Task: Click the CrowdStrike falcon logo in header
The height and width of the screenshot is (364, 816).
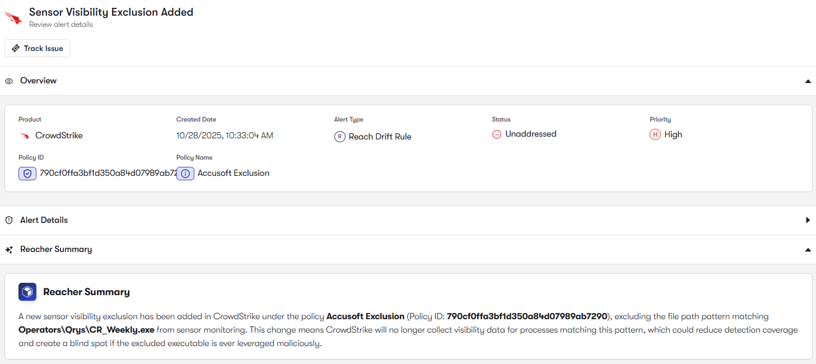Action: point(13,17)
